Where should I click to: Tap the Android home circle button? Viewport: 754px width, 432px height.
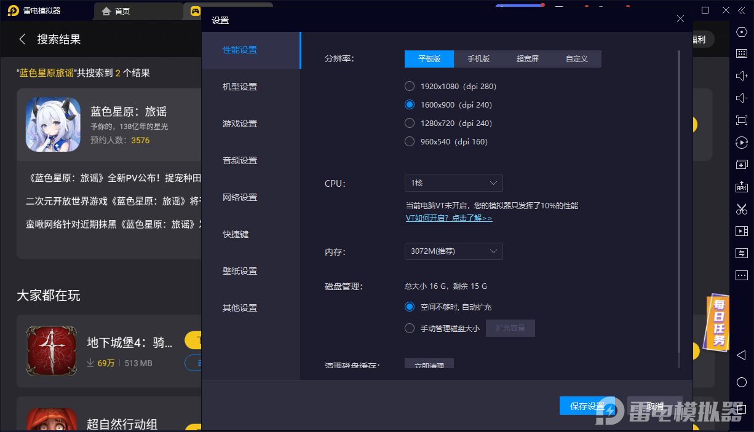tap(742, 382)
